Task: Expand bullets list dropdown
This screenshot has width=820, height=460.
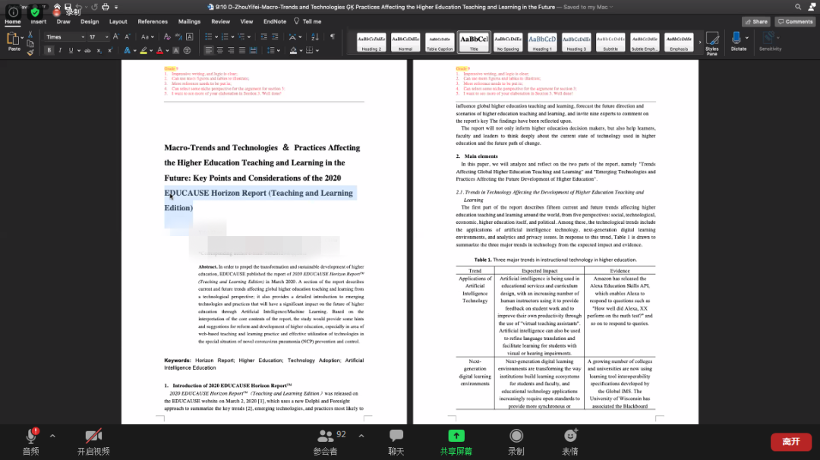Action: point(216,37)
